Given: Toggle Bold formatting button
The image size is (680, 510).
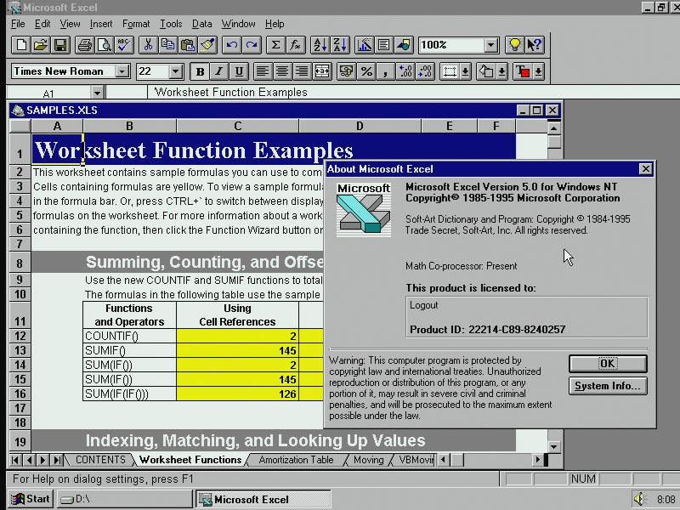Looking at the screenshot, I should pos(200,71).
